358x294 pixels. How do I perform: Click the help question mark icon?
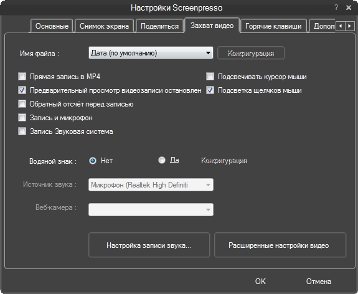(336, 7)
